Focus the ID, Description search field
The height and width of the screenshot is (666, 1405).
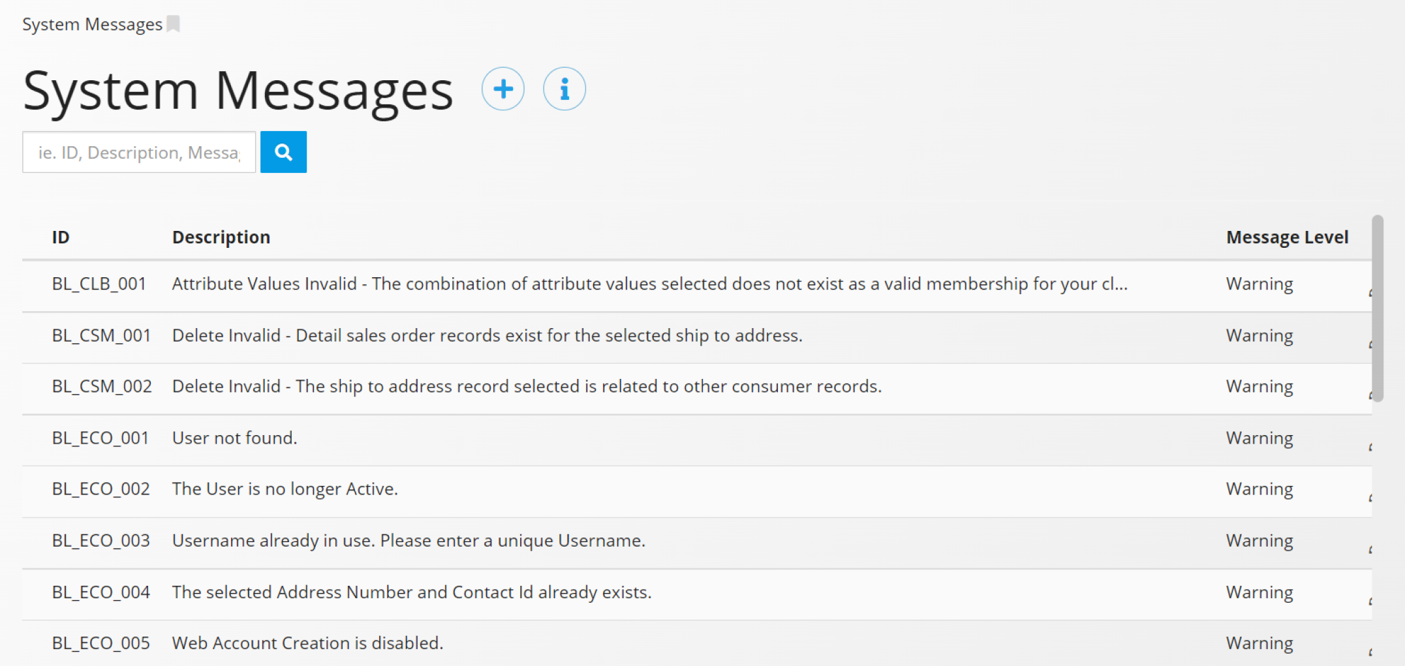coord(139,152)
